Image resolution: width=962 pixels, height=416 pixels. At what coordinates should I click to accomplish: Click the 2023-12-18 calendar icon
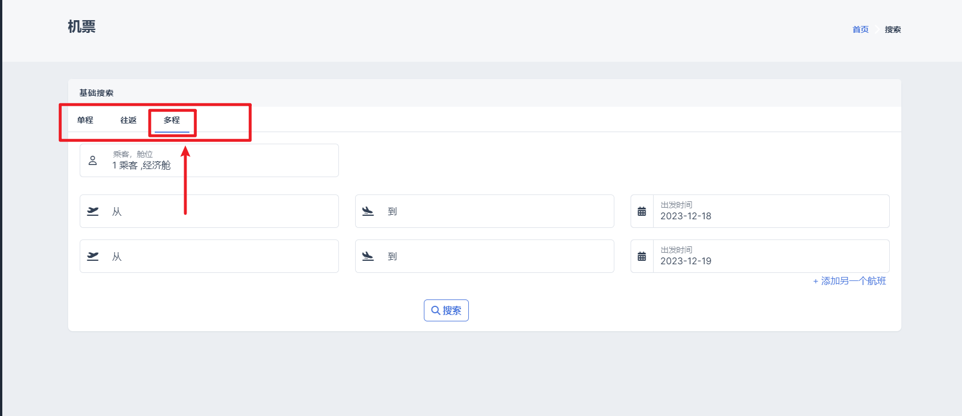tap(642, 211)
